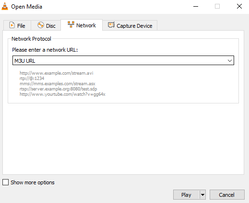The width and height of the screenshot is (249, 203).
Task: Switch to the Disc tab
Action: (46, 25)
